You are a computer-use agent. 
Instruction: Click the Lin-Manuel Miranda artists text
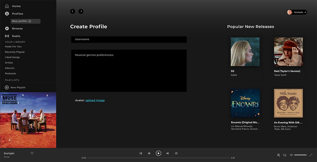[245, 128]
